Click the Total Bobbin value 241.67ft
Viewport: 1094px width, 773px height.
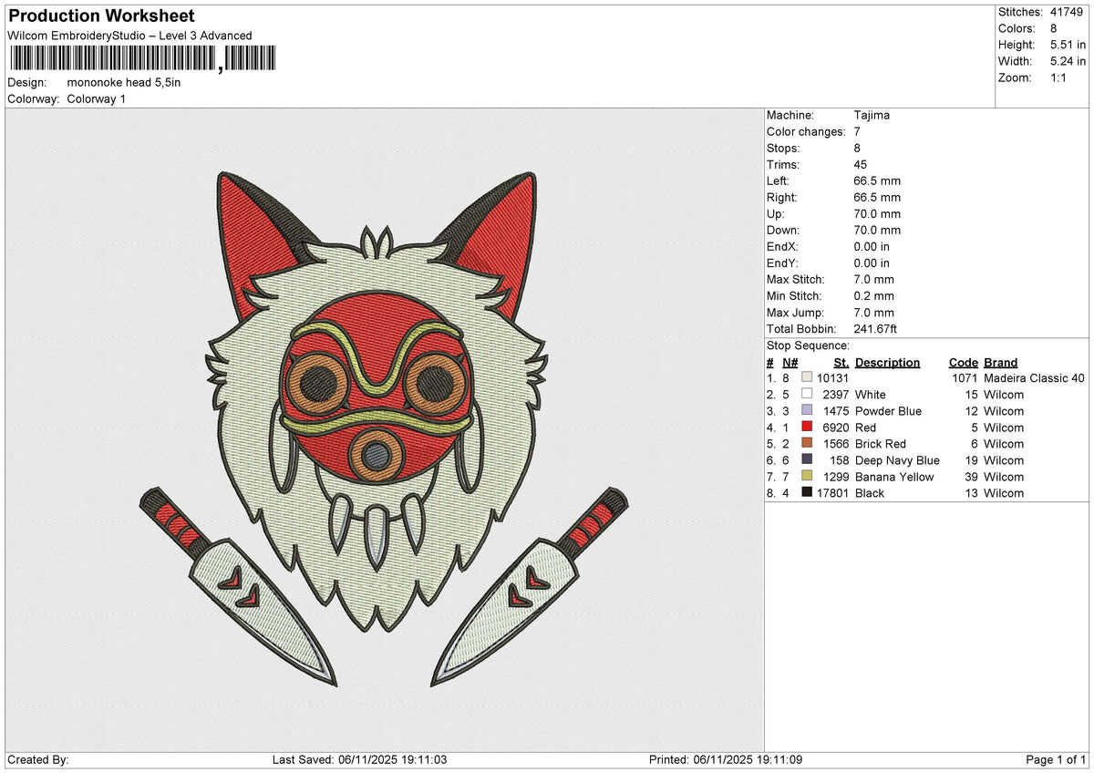[x=876, y=329]
